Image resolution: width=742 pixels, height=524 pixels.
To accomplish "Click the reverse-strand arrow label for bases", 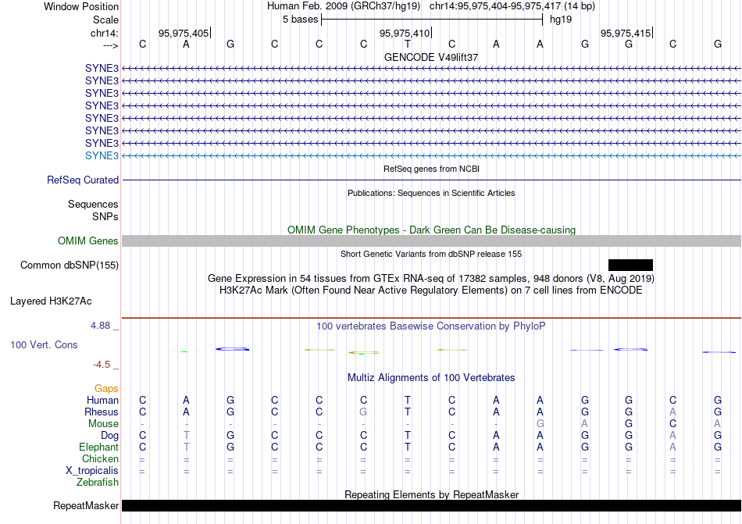I will click(x=111, y=45).
